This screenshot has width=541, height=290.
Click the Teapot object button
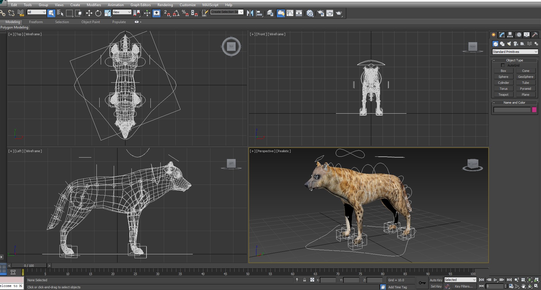504,95
